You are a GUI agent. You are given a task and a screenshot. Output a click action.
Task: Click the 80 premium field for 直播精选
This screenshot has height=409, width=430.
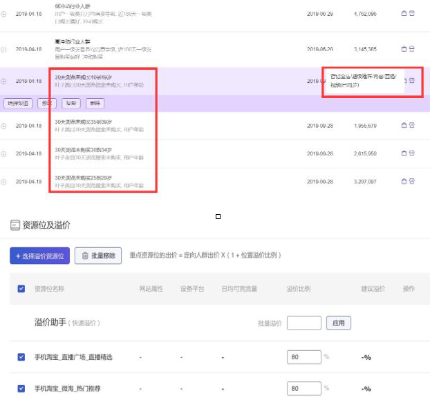pos(303,357)
